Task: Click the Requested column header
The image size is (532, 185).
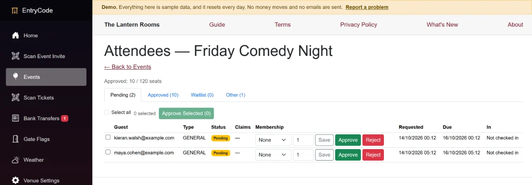Action: point(411,127)
